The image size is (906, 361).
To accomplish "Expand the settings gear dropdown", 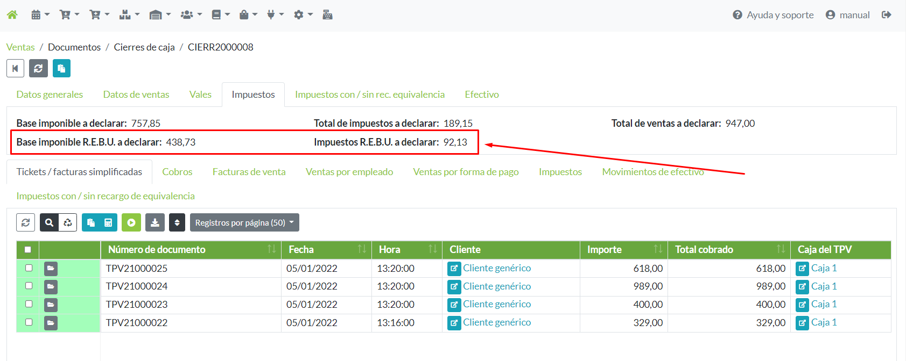I will pyautogui.click(x=303, y=15).
